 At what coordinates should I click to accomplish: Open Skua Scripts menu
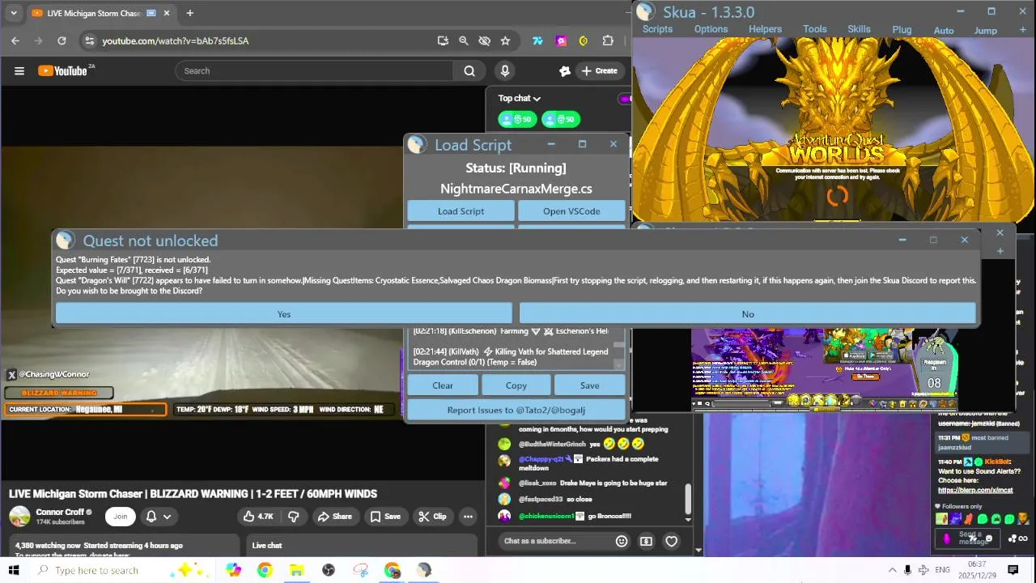click(x=657, y=29)
